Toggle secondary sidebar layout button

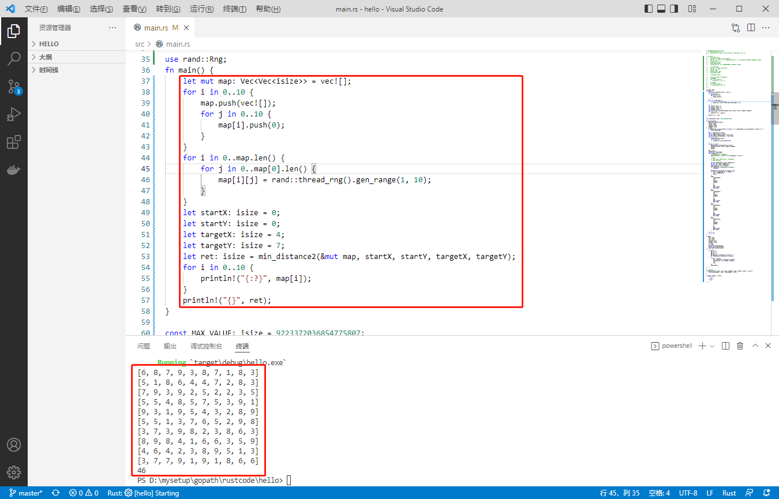pyautogui.click(x=675, y=9)
